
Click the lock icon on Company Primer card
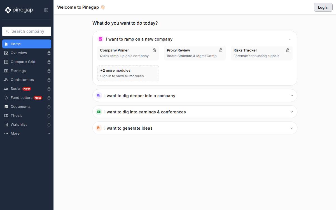tap(154, 50)
